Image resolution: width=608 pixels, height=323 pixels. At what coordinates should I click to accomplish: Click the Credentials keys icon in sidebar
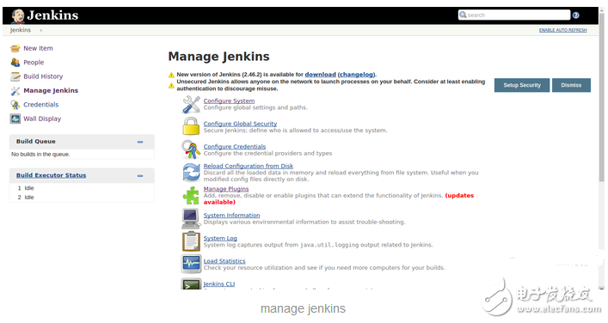pos(15,105)
